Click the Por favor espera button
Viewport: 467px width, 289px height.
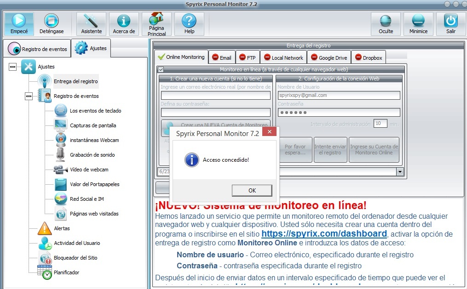point(295,150)
